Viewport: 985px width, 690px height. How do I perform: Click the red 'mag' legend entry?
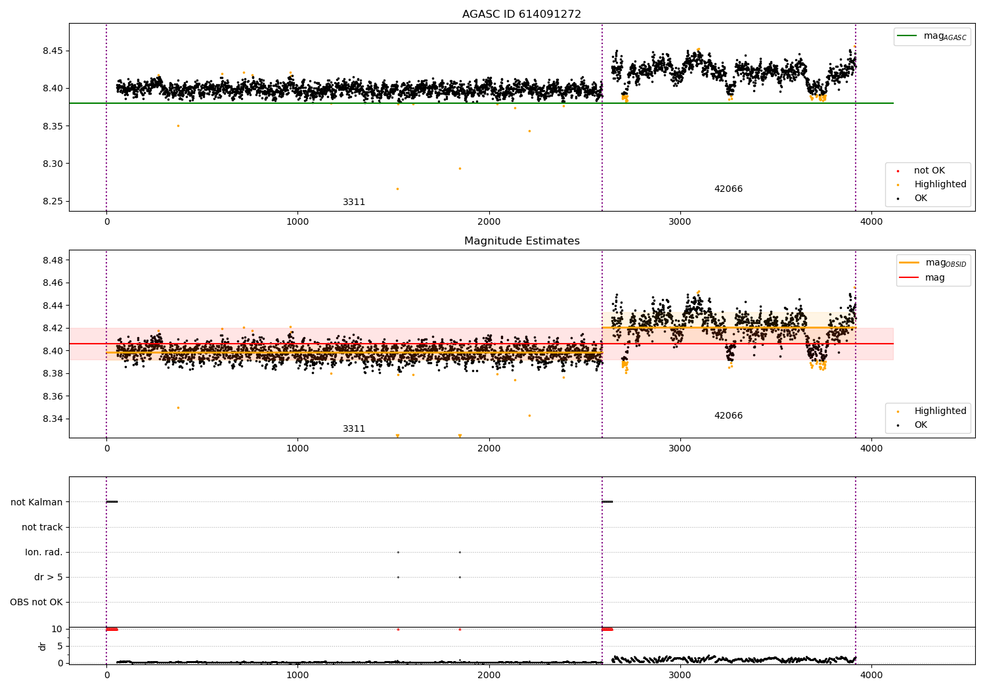click(x=934, y=278)
